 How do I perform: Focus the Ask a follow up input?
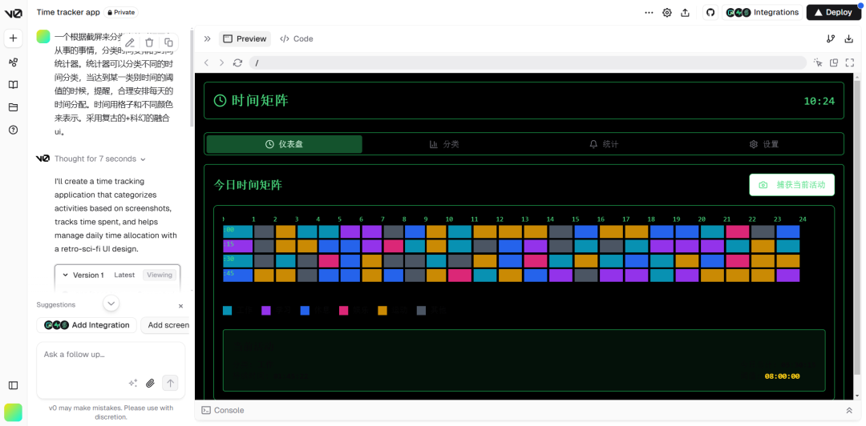[x=111, y=355]
